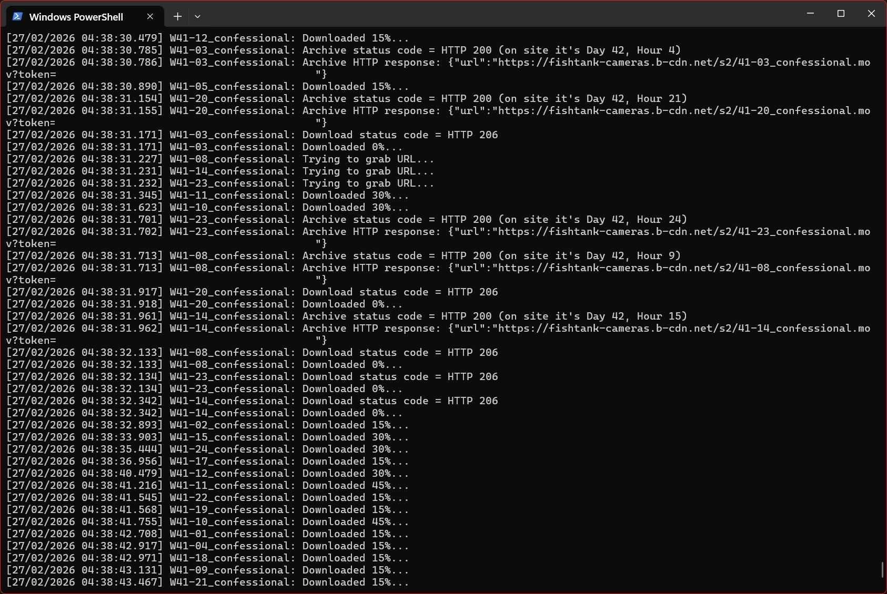Screen dimensions: 887x594
Task: Close the terminal window
Action: coord(871,13)
